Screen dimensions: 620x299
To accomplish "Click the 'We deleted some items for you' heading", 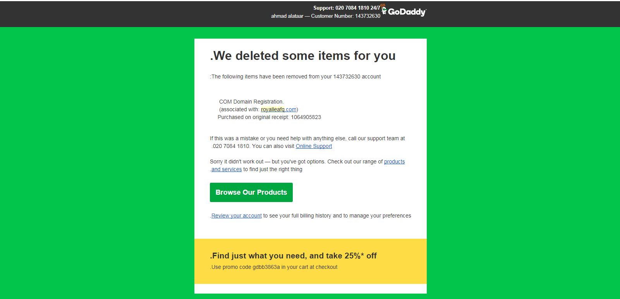I will [303, 56].
